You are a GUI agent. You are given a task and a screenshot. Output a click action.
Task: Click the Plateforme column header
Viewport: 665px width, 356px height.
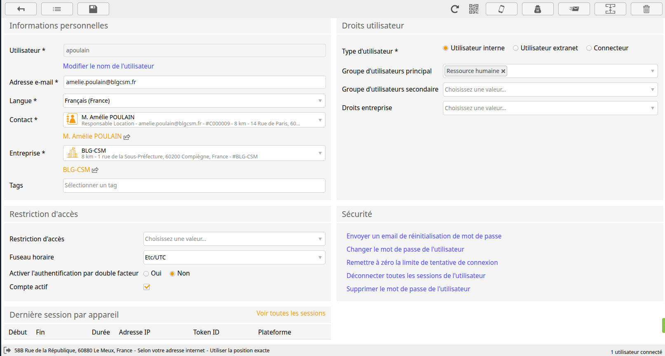[274, 332]
